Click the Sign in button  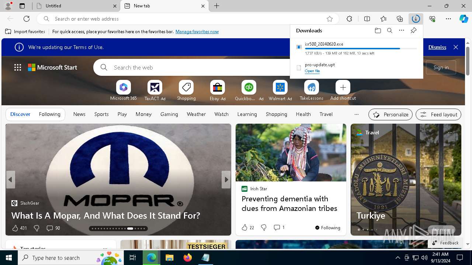pyautogui.click(x=441, y=67)
